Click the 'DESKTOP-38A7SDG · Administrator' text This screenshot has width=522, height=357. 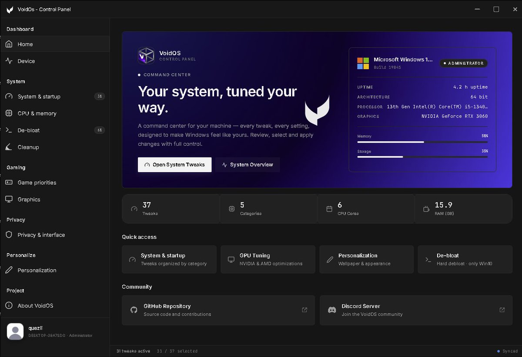60,335
